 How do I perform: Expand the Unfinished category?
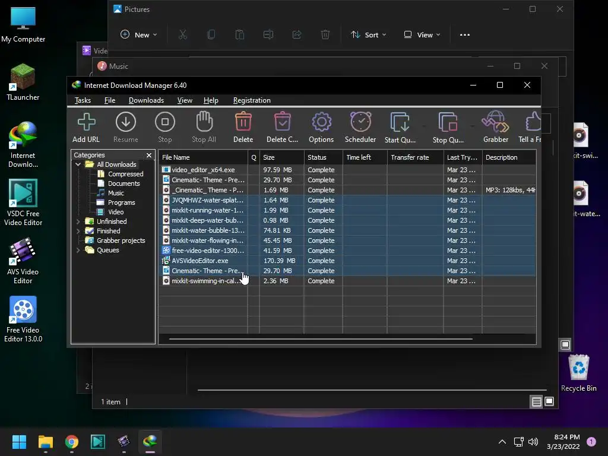click(78, 221)
